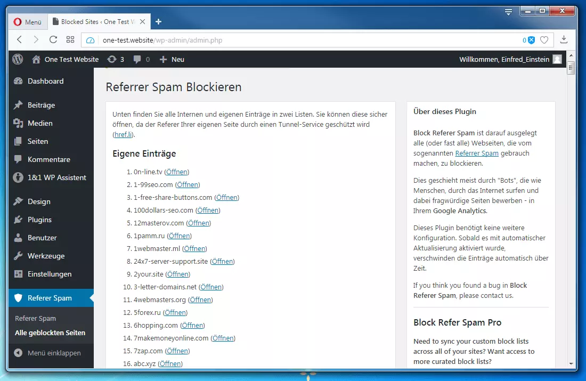Open the Opera Menü button
The image size is (586, 381).
coord(28,22)
